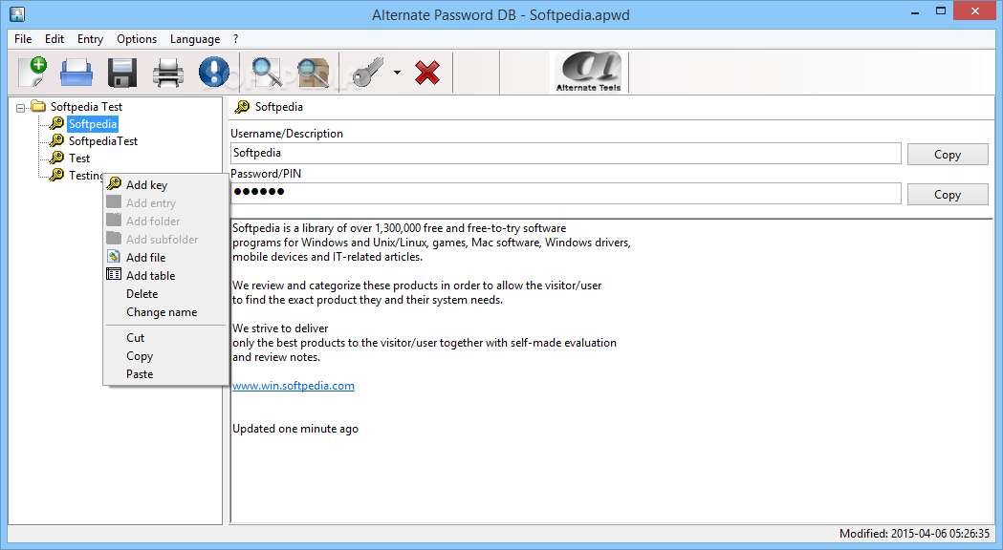
Task: Click the Username/Description input field
Action: click(565, 154)
